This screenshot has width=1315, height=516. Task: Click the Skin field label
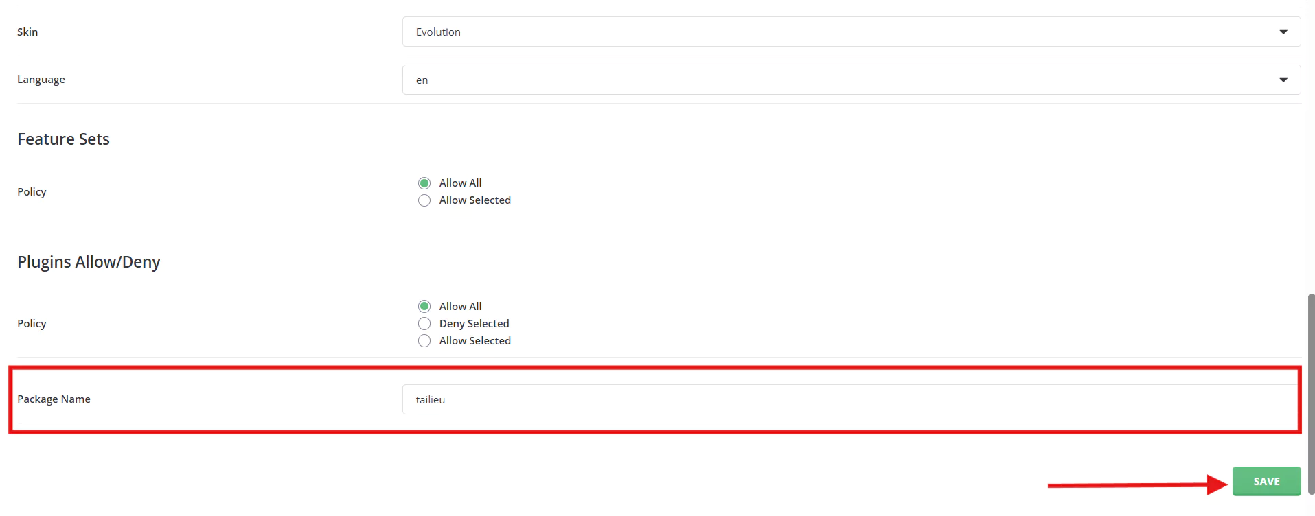(27, 32)
